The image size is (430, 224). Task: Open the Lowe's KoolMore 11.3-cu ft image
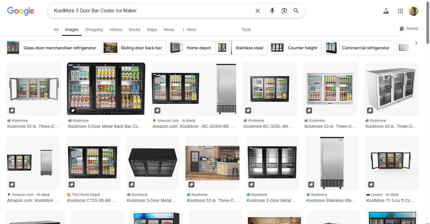click(392, 163)
